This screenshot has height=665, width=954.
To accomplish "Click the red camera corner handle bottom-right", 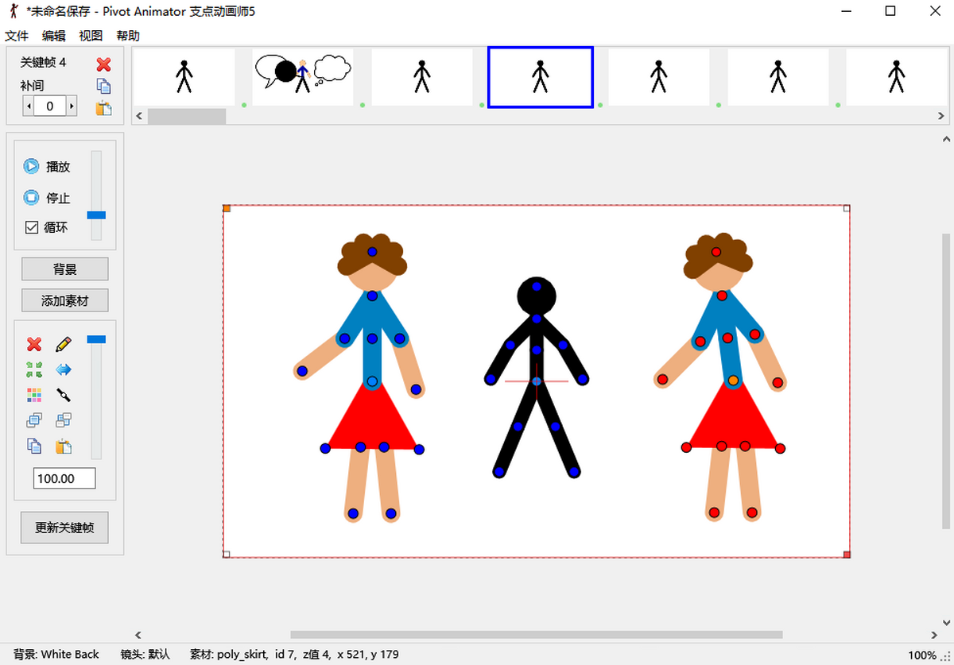I will tap(847, 554).
